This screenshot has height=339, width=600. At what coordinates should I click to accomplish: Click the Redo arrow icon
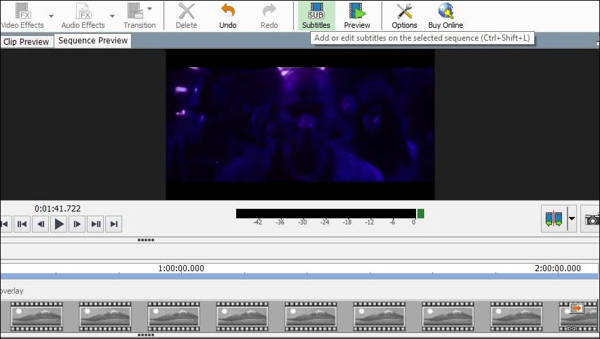(269, 16)
